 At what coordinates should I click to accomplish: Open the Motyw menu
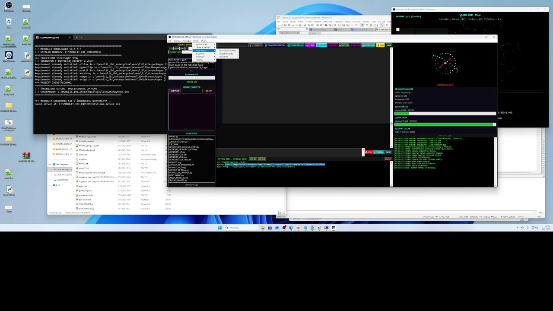click(203, 41)
